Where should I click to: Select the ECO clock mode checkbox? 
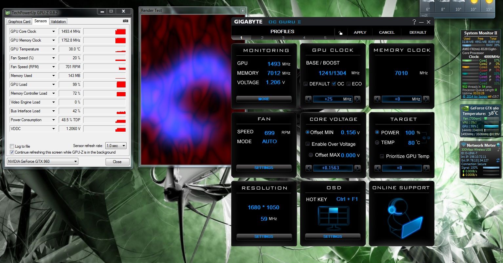349,84
